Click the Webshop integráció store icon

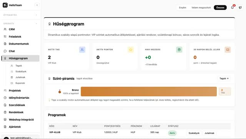(x=5, y=119)
